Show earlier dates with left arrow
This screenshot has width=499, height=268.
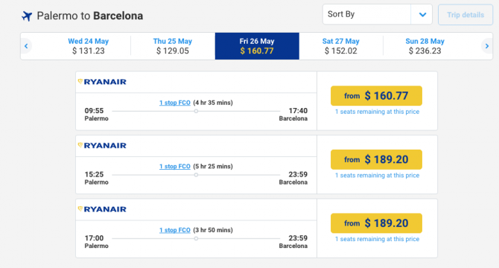26,46
